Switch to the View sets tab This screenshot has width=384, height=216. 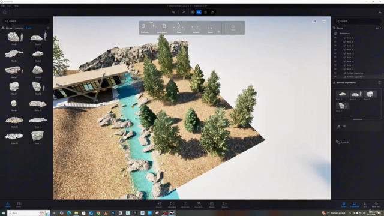[376, 205]
